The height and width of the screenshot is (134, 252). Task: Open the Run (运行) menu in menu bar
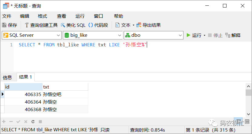pyautogui.click(x=80, y=16)
